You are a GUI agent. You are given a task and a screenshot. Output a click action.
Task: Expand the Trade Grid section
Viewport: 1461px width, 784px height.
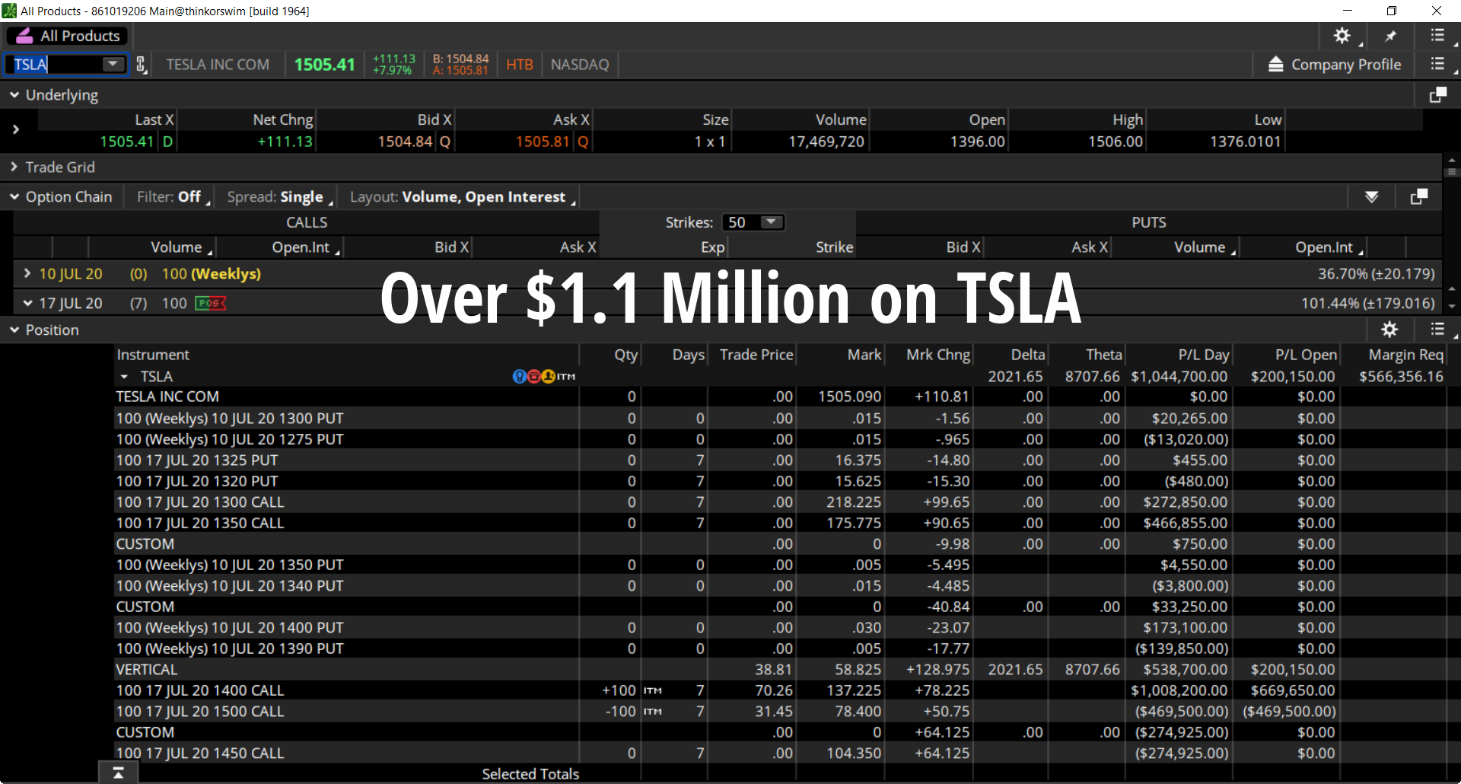click(x=14, y=167)
